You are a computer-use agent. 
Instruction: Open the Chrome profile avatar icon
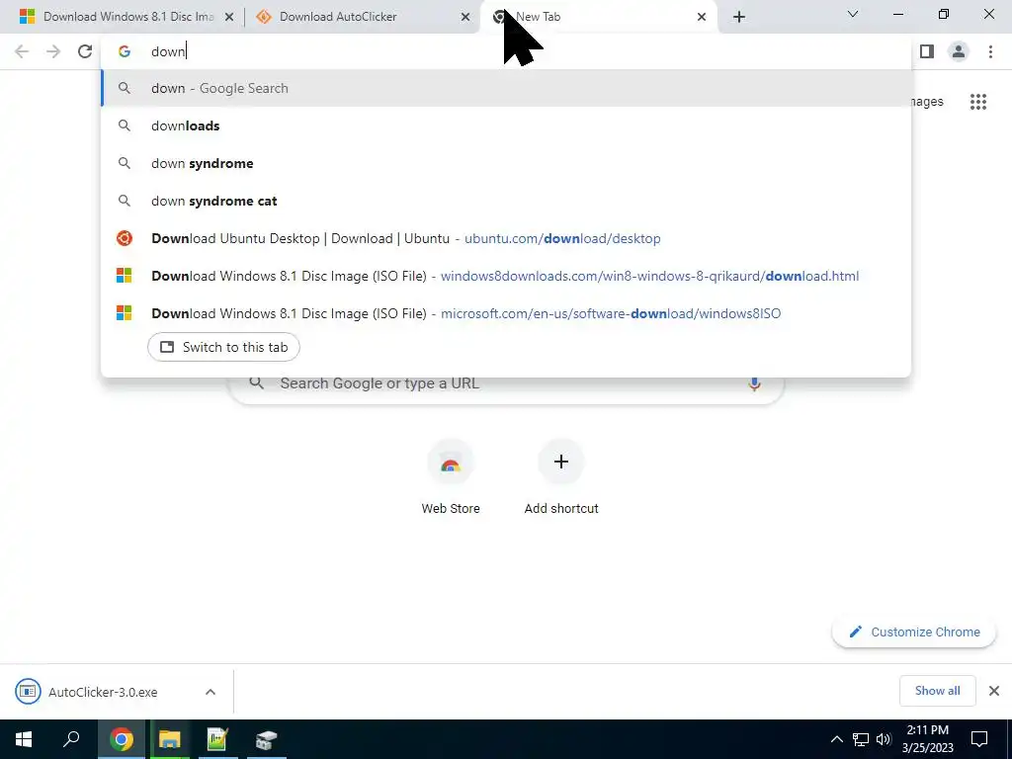click(959, 51)
